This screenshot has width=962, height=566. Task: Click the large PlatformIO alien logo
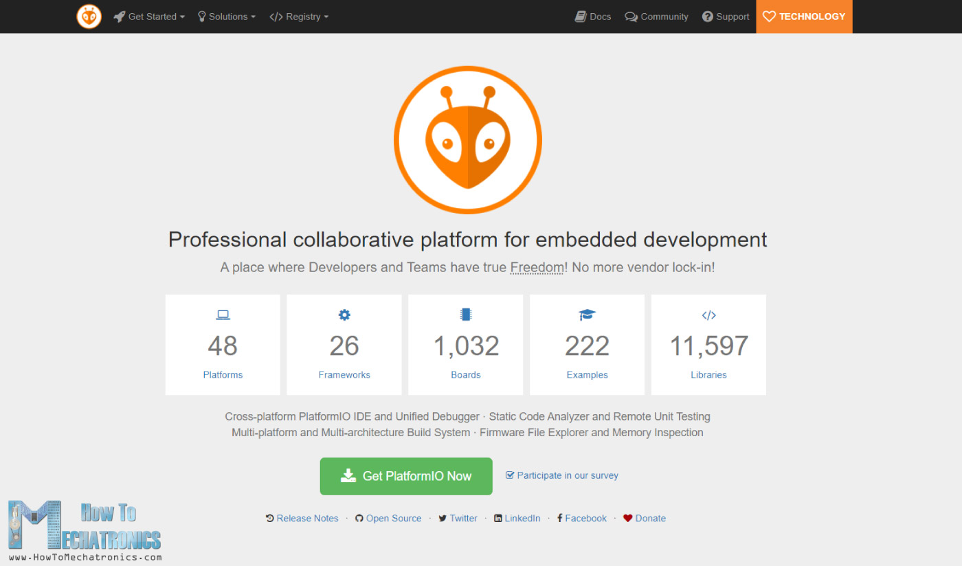click(x=467, y=139)
